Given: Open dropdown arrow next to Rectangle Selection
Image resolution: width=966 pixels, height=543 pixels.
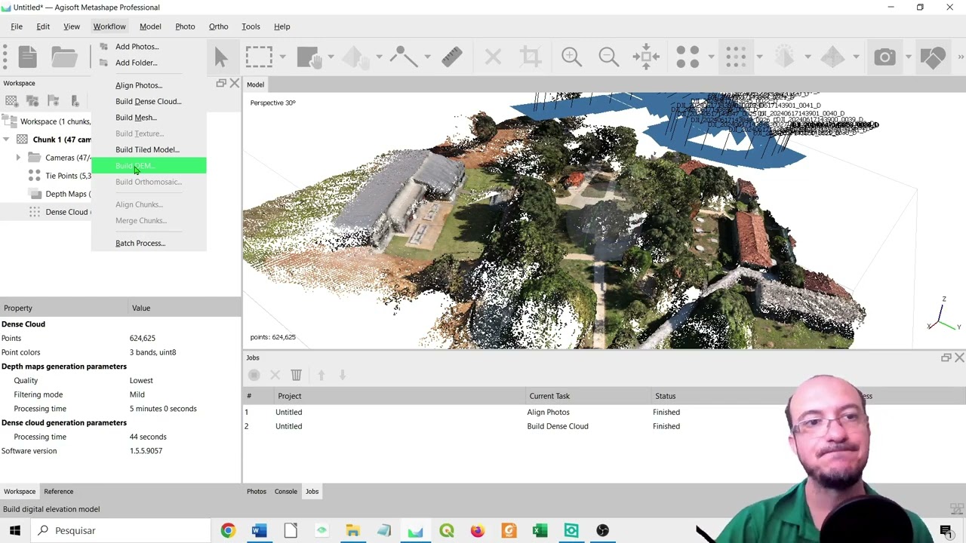Looking at the screenshot, I should [282, 57].
